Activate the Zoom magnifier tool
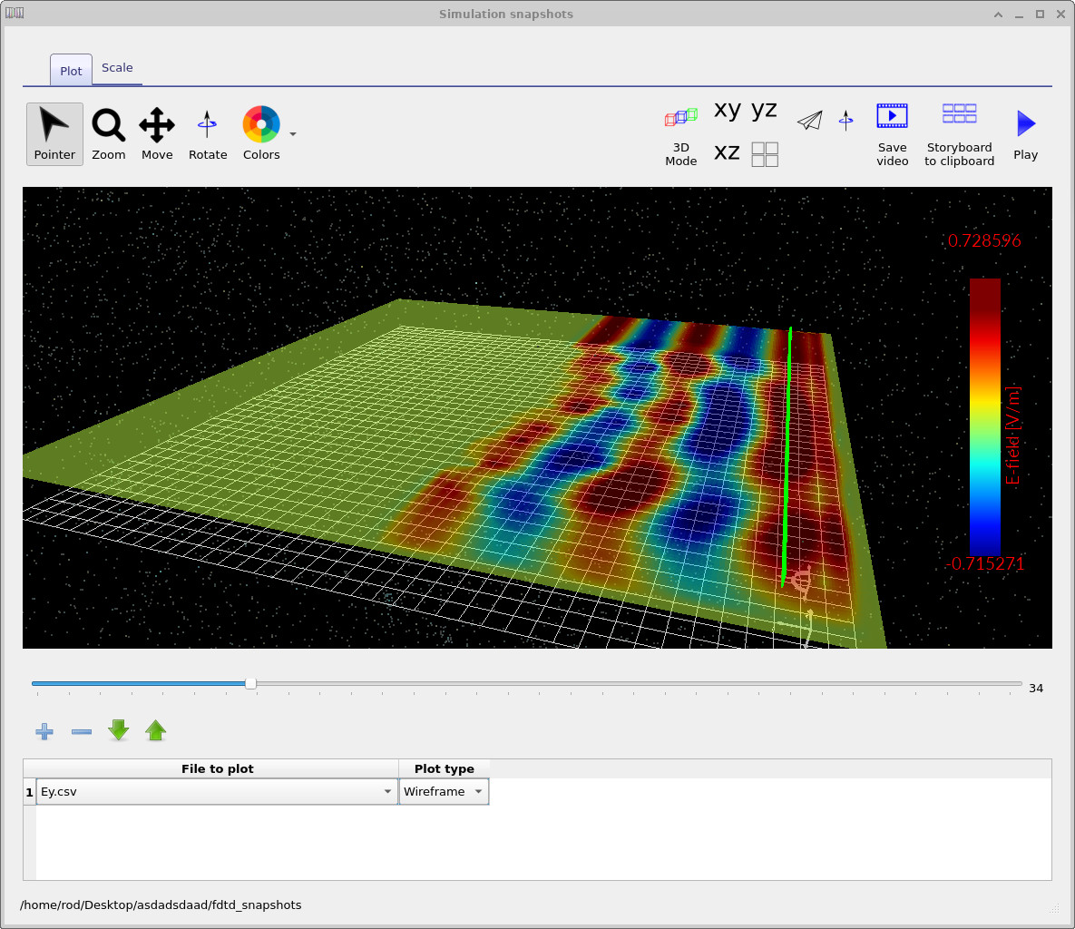 click(x=108, y=134)
